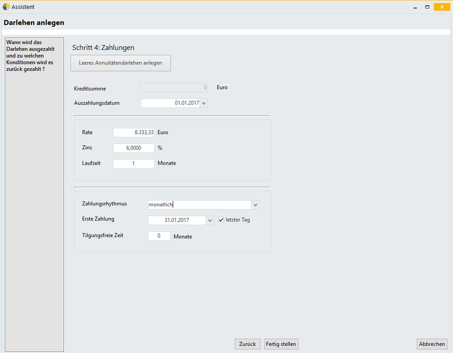Minimize the Assistent window
Viewport: 453px width, 353px height.
pos(415,7)
